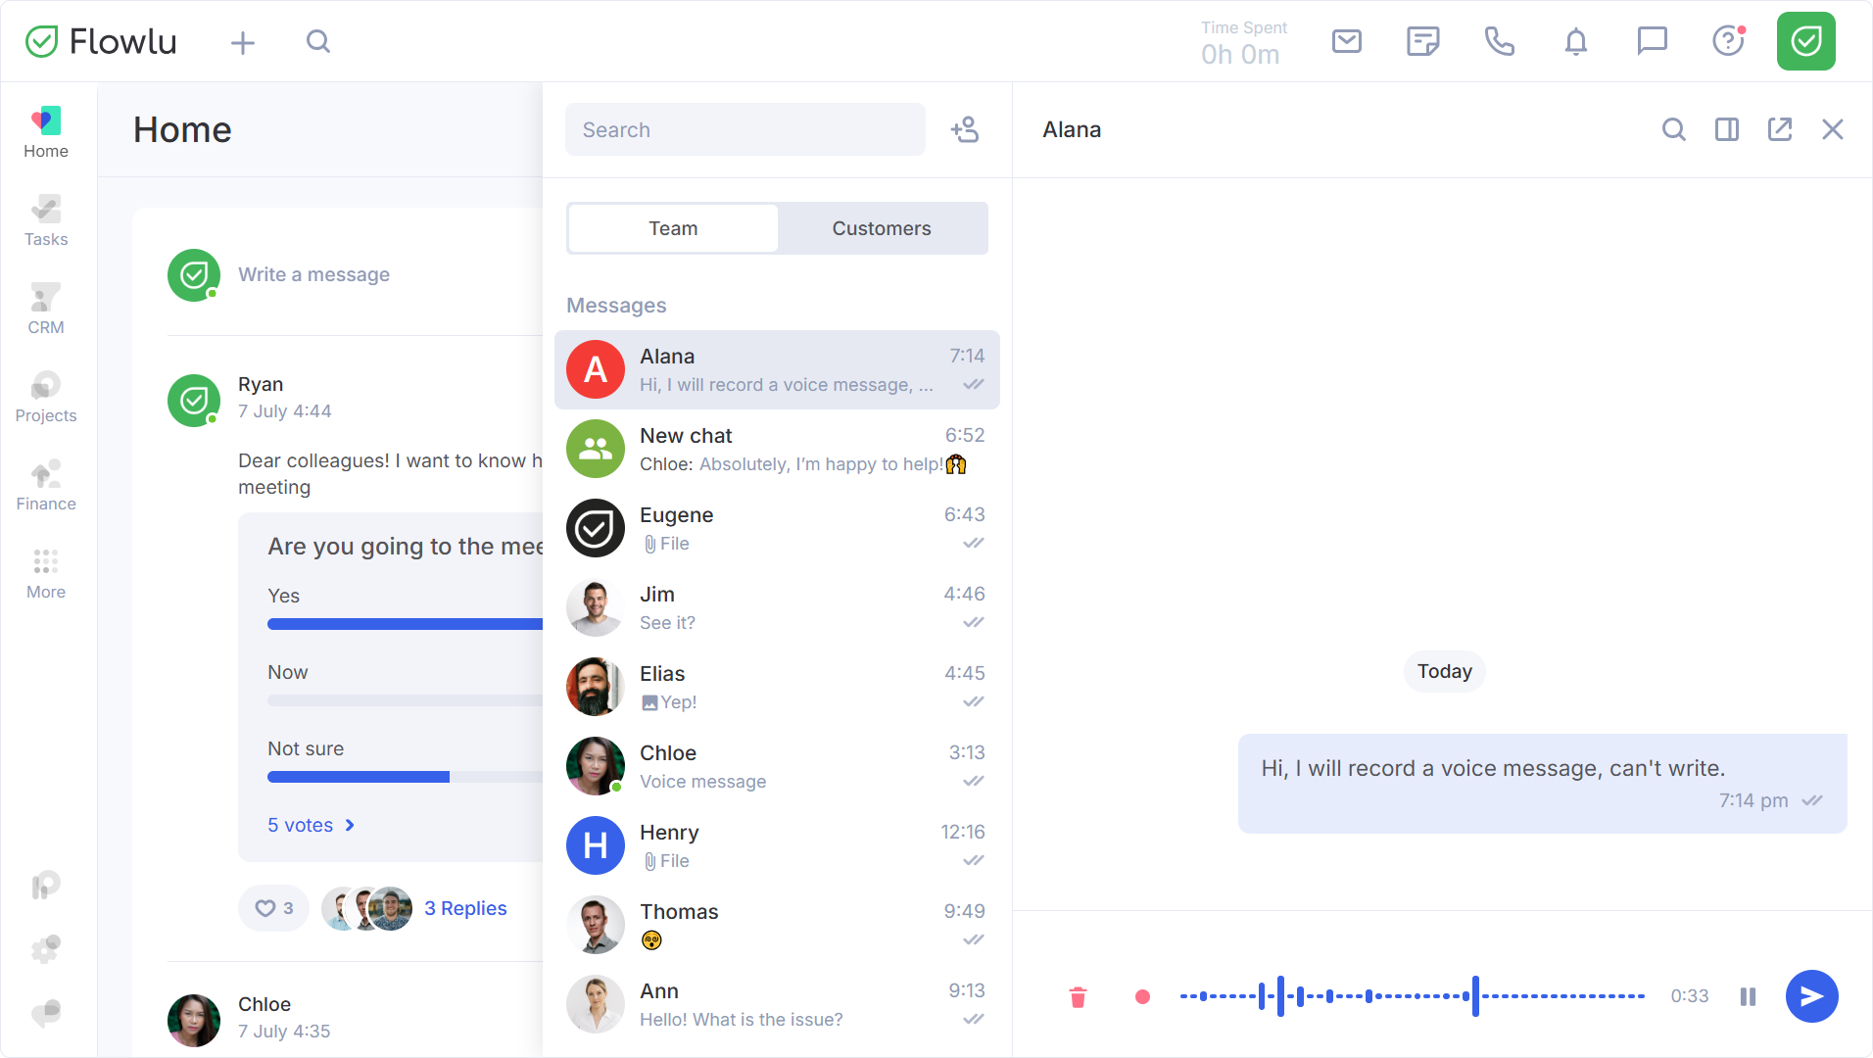Click the knowledge base icon in sidebar bottom
The image size is (1873, 1058).
(x=46, y=886)
